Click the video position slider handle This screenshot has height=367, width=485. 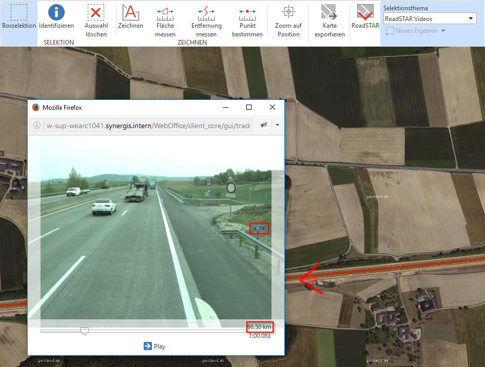[x=85, y=332]
